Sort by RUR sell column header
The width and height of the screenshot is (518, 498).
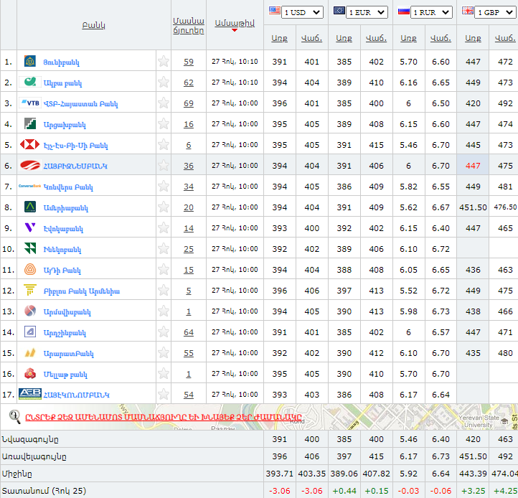pos(441,38)
